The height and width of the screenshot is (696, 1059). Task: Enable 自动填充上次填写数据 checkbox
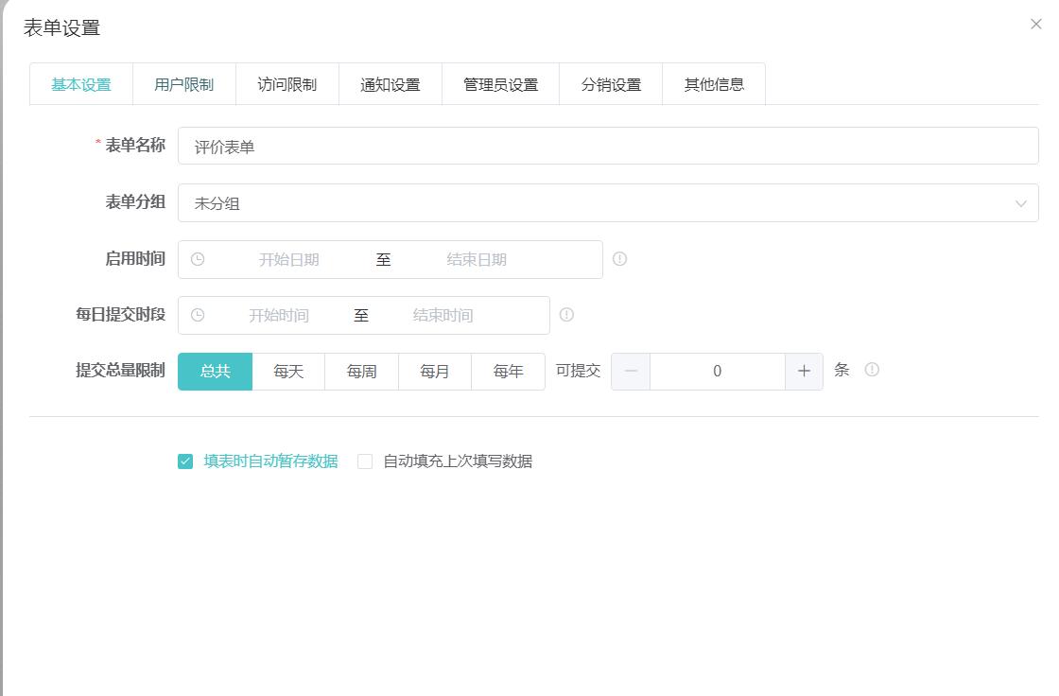(365, 461)
